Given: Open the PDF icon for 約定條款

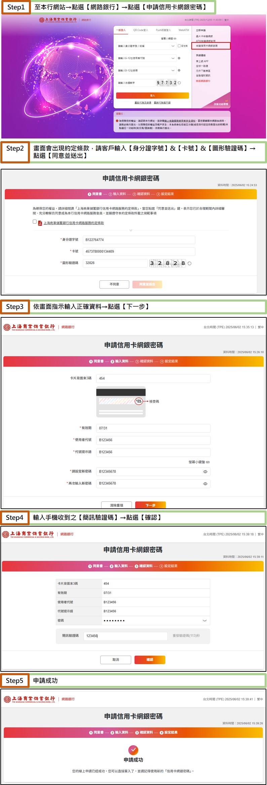Looking at the screenshot, I should pyautogui.click(x=40, y=223).
